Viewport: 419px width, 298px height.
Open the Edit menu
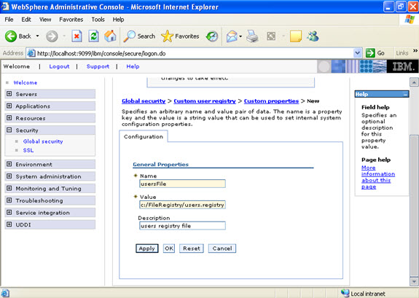click(26, 20)
